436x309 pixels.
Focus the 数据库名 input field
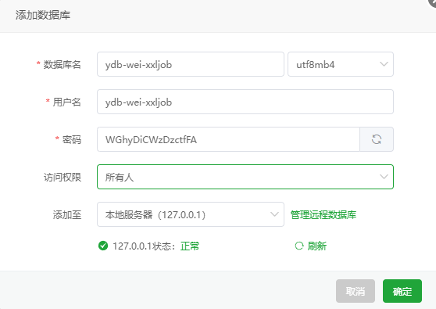(x=191, y=64)
